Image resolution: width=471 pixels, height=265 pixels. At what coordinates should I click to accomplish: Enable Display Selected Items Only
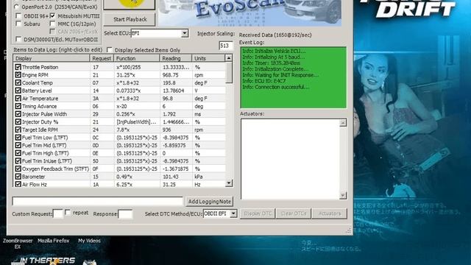coord(110,50)
